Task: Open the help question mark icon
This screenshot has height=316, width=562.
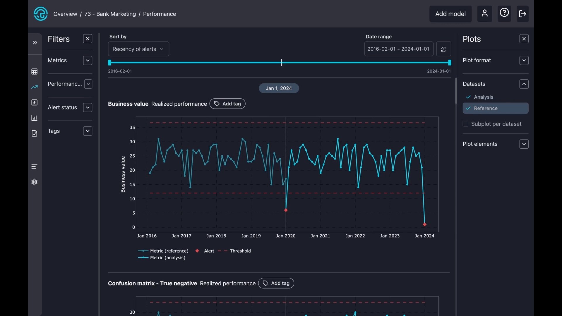Action: 504,13
